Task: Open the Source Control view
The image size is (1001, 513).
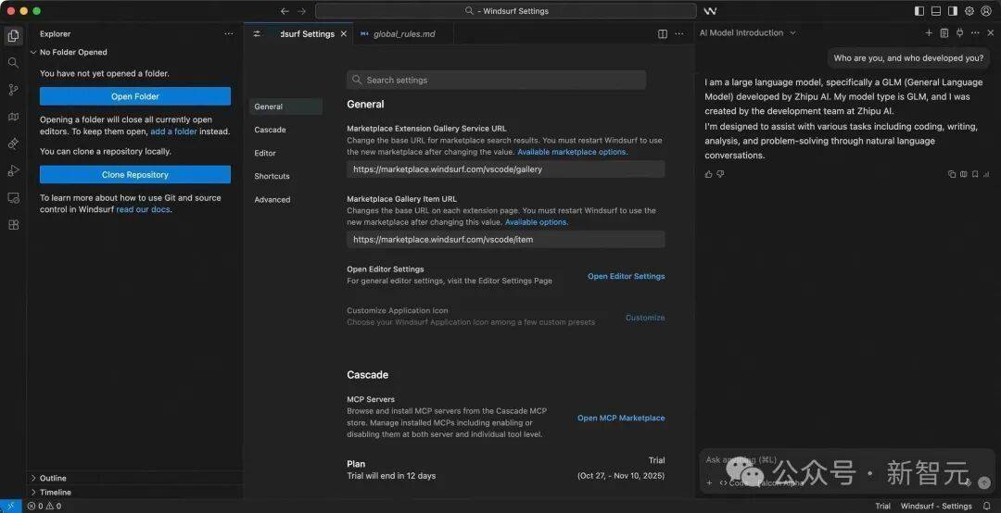Action: tap(13, 90)
